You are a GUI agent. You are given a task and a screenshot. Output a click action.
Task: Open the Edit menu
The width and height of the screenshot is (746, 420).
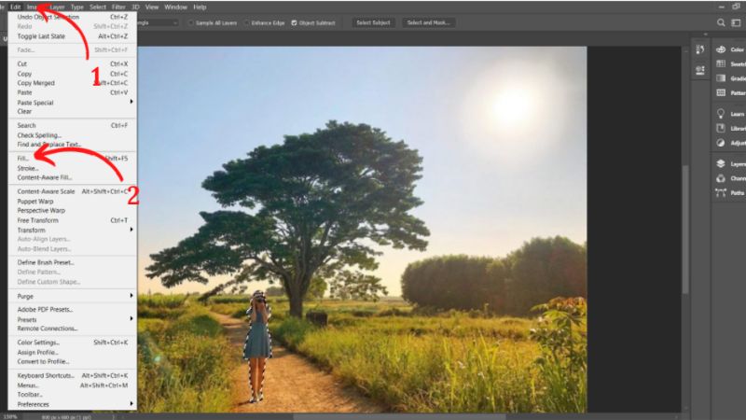click(x=16, y=7)
